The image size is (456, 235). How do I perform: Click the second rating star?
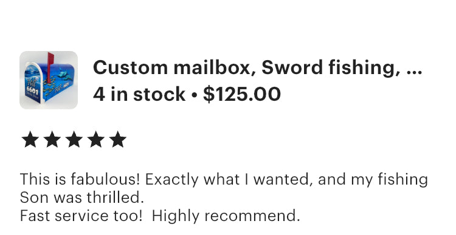(x=52, y=140)
